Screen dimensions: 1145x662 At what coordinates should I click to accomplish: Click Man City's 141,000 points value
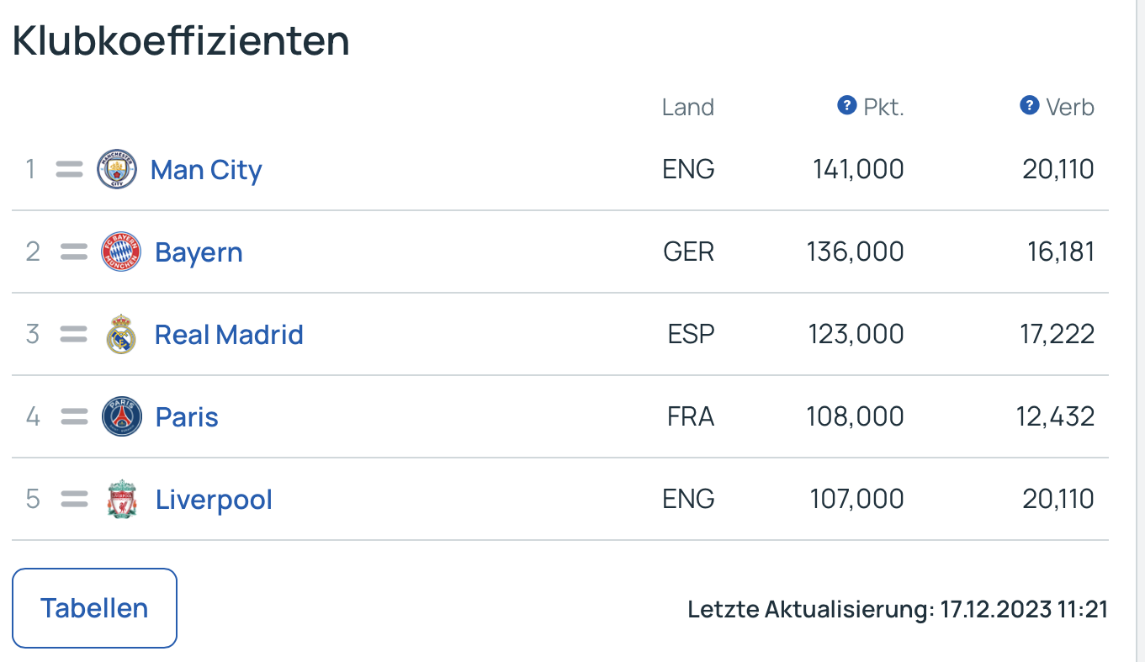tap(858, 170)
